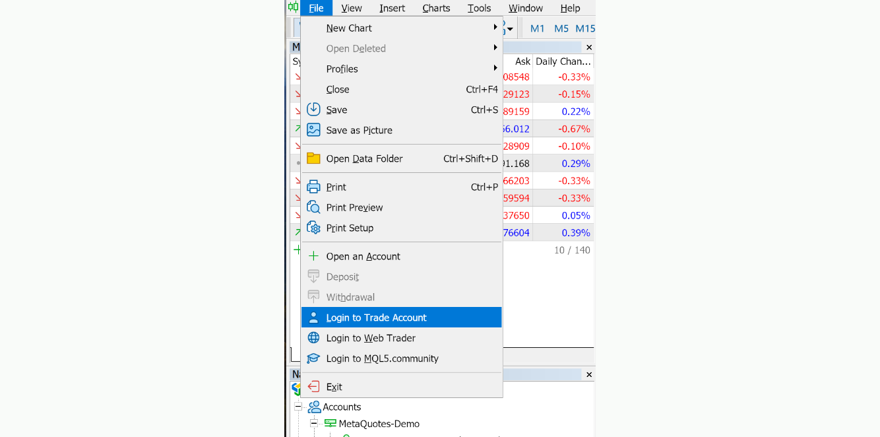Click the Web Trader globe icon
Viewport: 880px width, 437px height.
coord(313,338)
